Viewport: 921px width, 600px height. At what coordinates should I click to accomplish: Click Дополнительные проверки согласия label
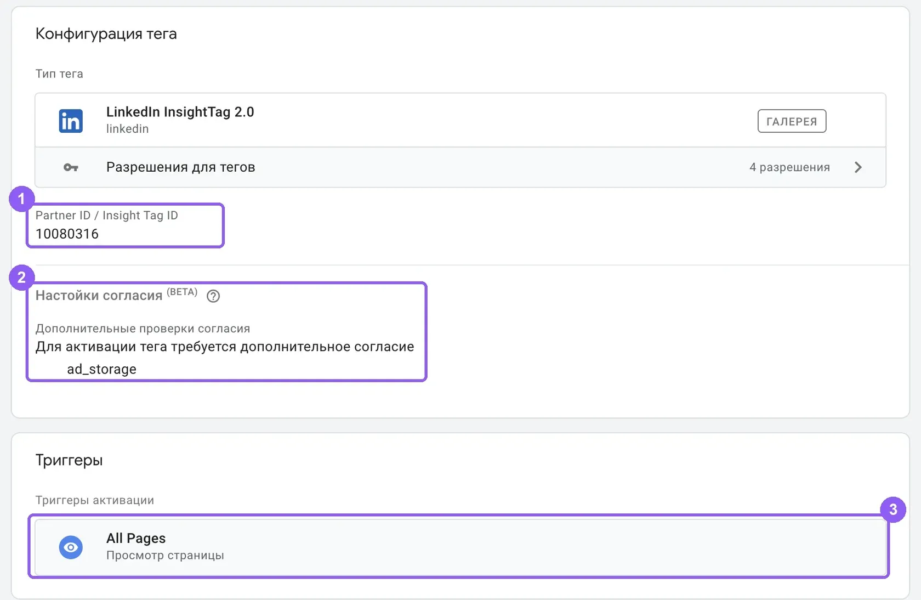(143, 329)
